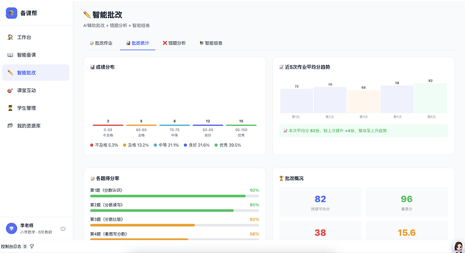Click the 及格 13.2% legend item
Screen dimensions: 465x253
[136, 145]
